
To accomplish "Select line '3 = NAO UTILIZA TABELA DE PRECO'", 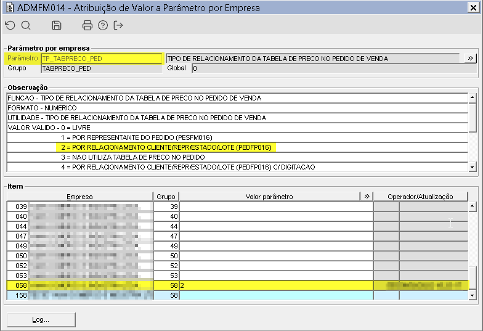I will 237,157.
